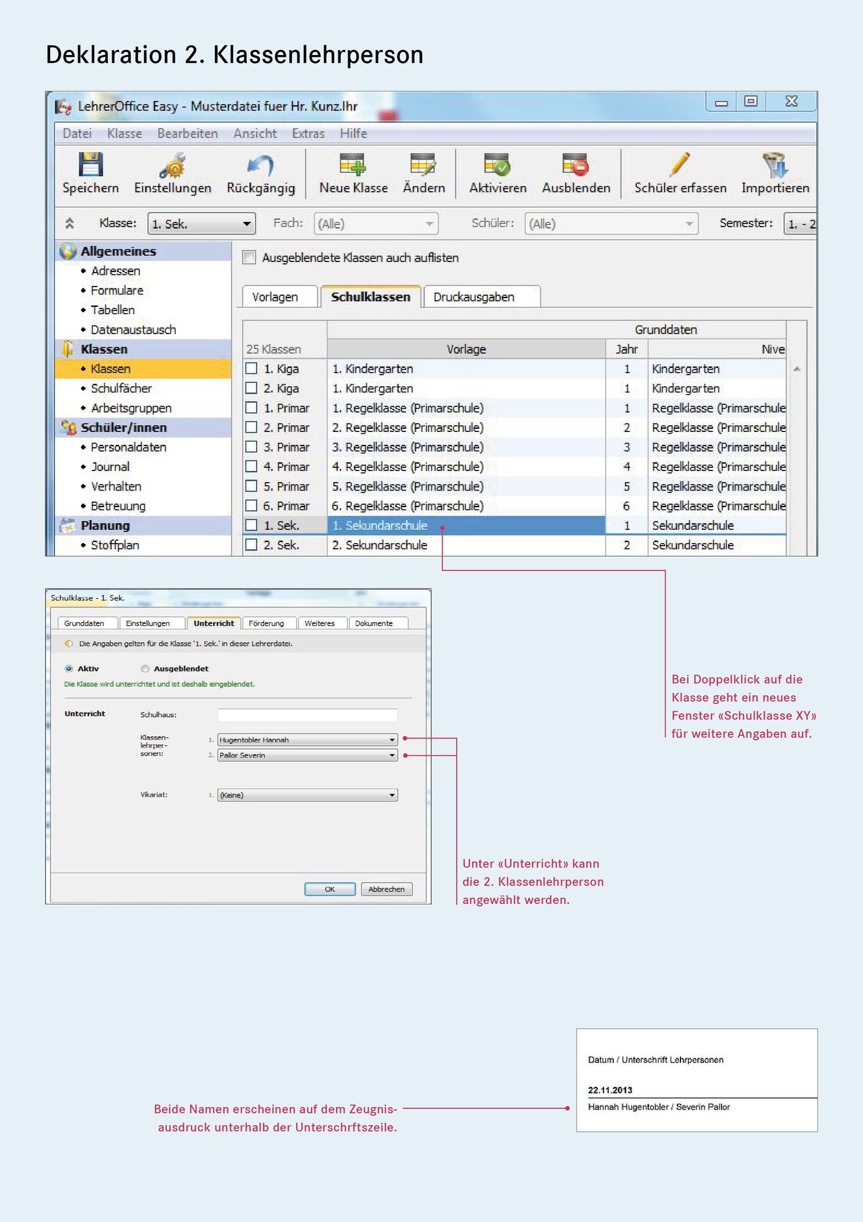Enable 'Ausgeblendete Klassen auch auflisten' checkbox
863x1222 pixels.
pos(249,258)
